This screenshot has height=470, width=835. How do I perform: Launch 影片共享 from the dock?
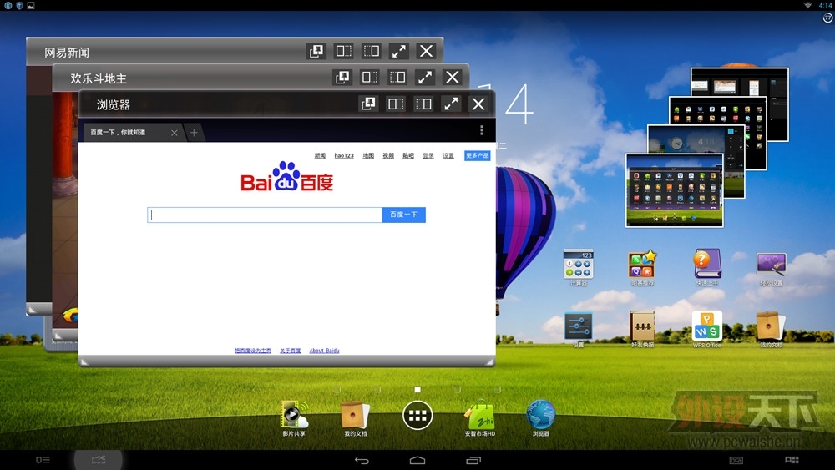click(x=293, y=418)
